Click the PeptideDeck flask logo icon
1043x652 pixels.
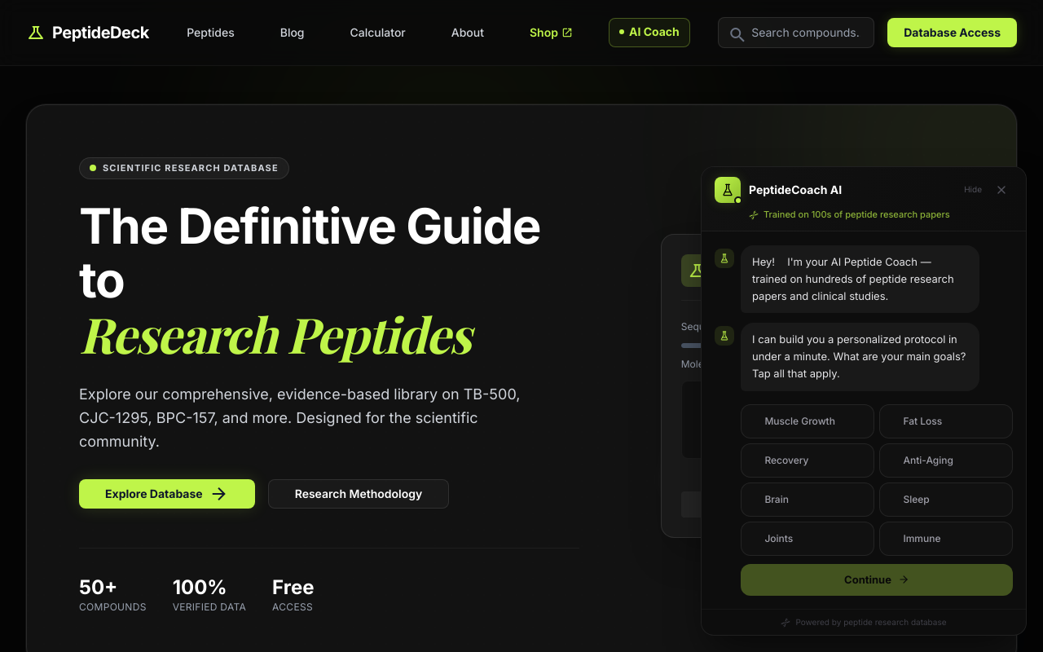point(35,33)
